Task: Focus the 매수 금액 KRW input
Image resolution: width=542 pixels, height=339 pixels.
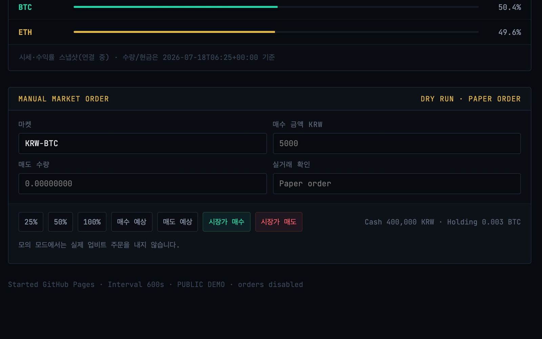Action: tap(397, 143)
